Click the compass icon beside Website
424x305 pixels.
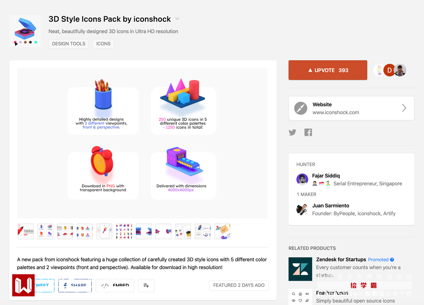(301, 108)
